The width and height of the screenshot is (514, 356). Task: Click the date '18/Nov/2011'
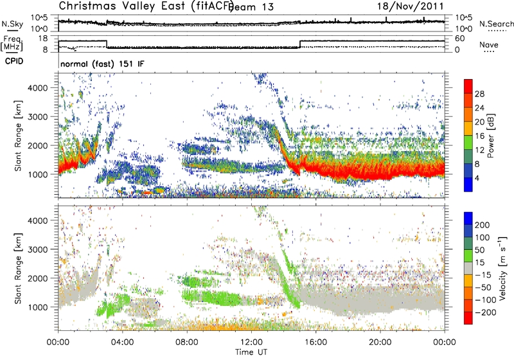tap(410, 6)
